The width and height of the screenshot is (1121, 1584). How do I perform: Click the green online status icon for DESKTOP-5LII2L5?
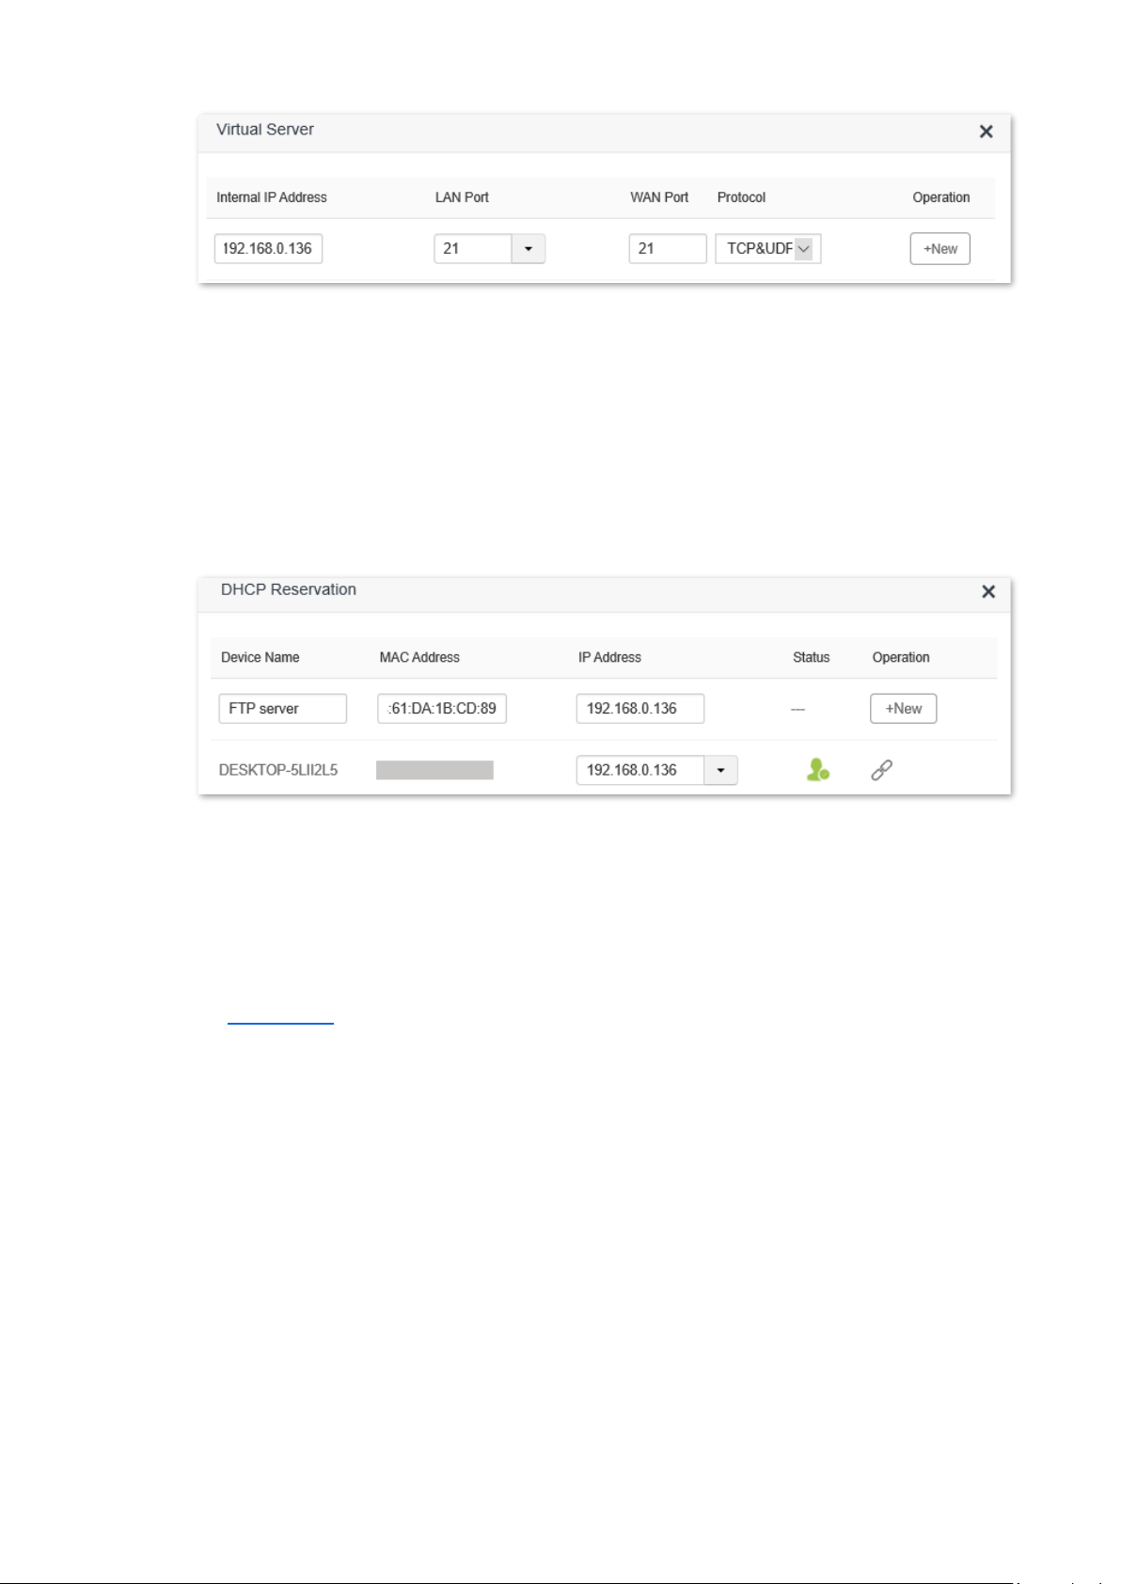818,770
